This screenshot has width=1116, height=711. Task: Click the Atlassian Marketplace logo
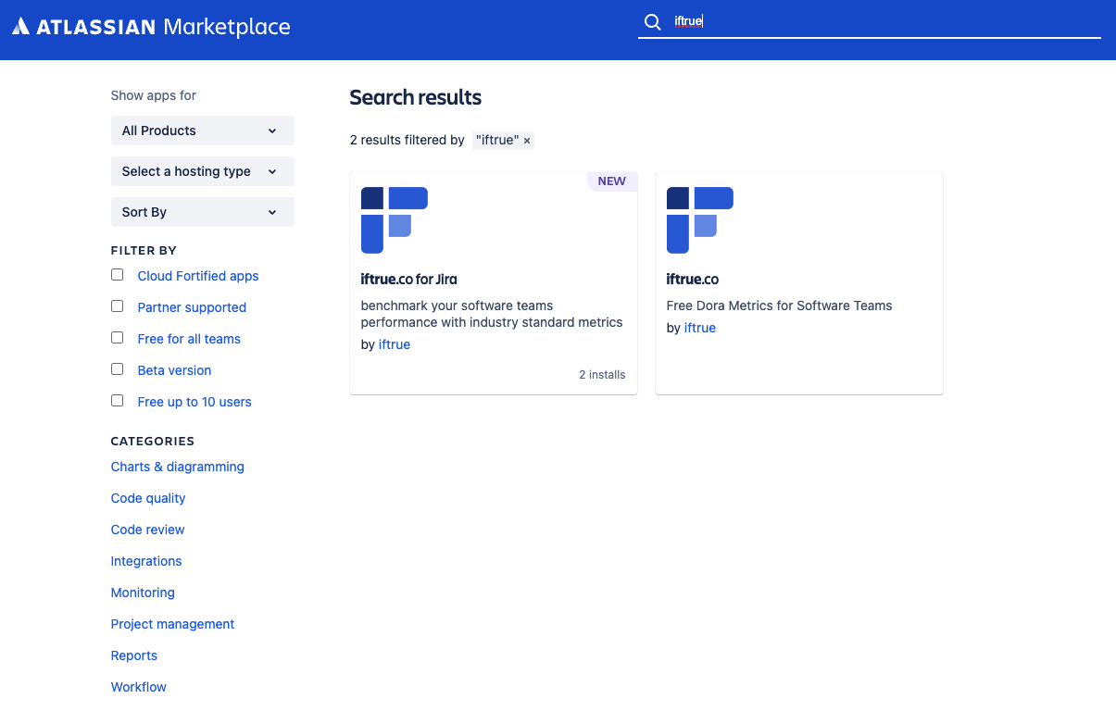151,27
